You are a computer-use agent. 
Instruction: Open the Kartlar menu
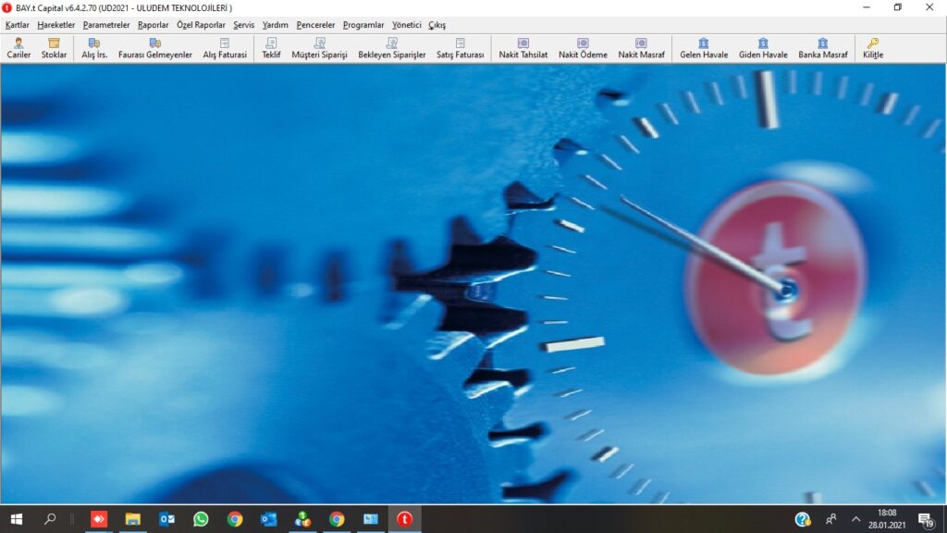pos(18,25)
